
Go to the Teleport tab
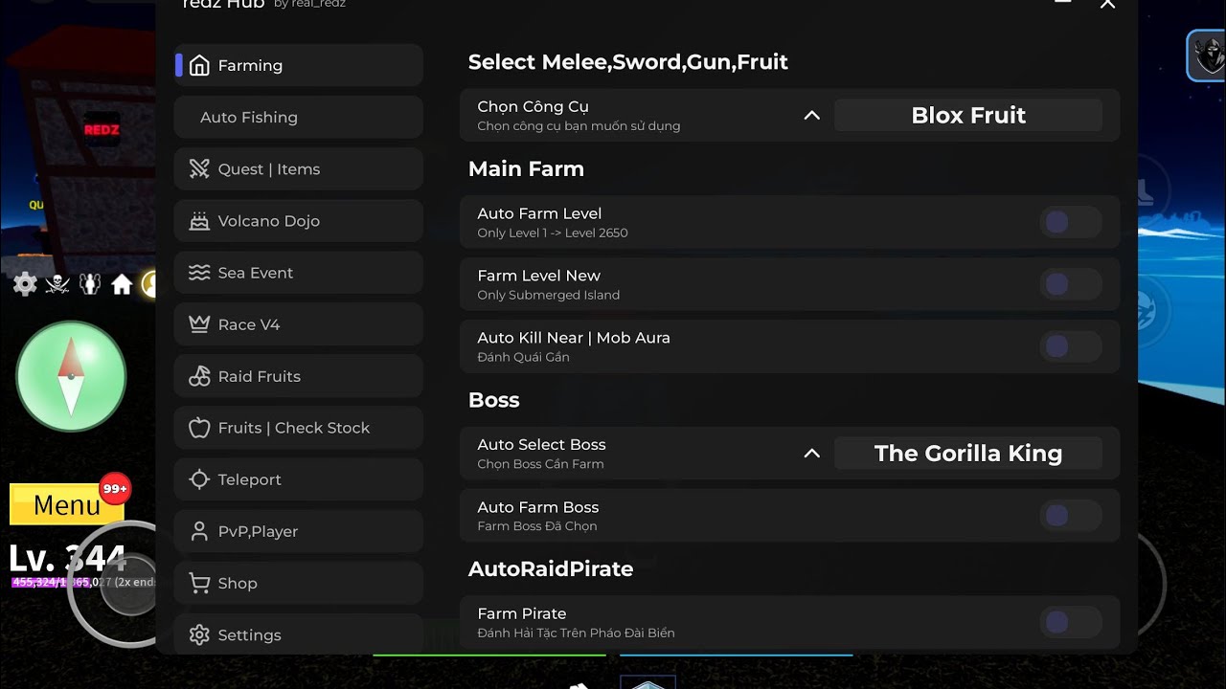click(x=299, y=478)
